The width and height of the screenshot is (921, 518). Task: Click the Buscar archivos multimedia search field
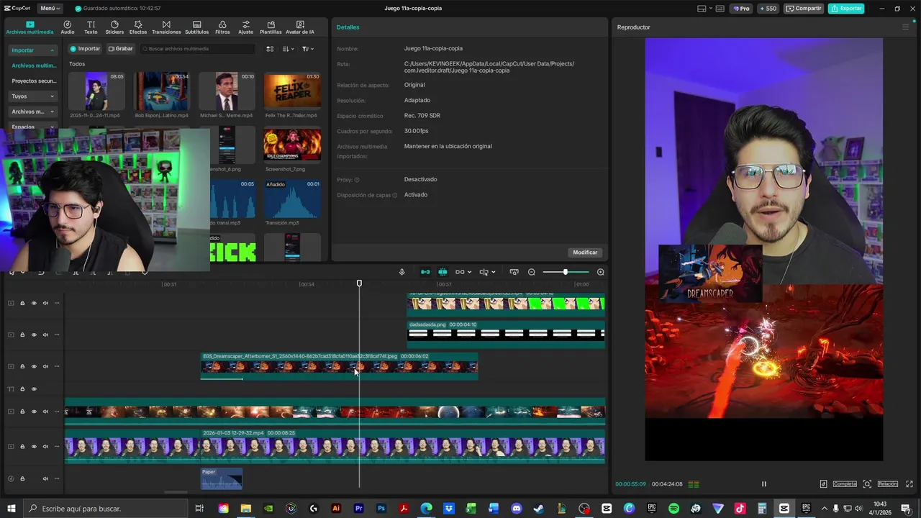(x=198, y=49)
